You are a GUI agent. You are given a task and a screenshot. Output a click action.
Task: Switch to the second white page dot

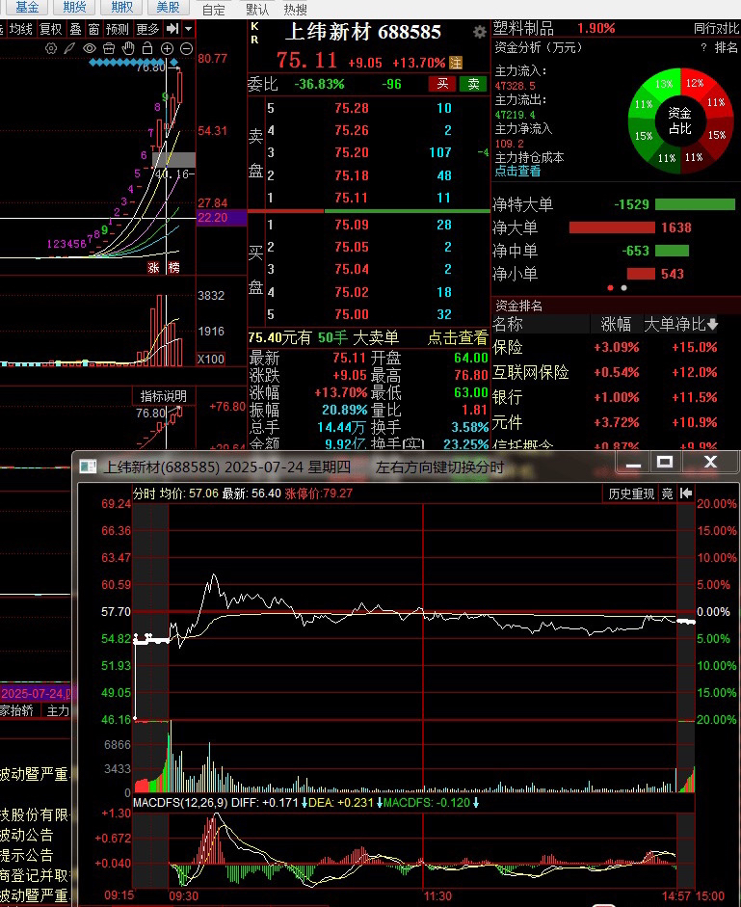pos(623,287)
